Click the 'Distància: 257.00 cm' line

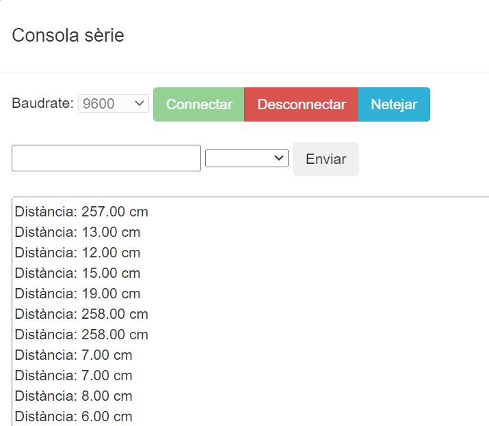coord(81,212)
